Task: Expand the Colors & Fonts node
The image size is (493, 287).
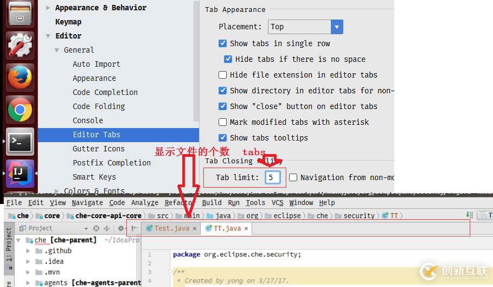Action: [x=56, y=190]
